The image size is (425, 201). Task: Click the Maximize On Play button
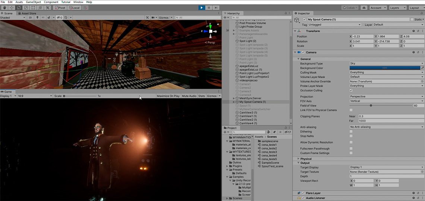coord(168,96)
